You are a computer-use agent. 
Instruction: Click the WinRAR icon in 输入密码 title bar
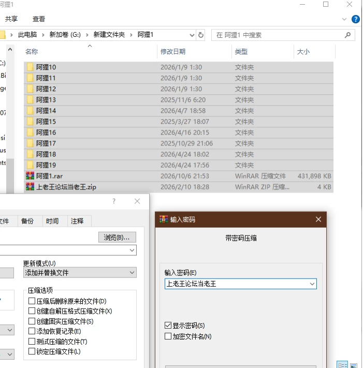[x=164, y=219]
